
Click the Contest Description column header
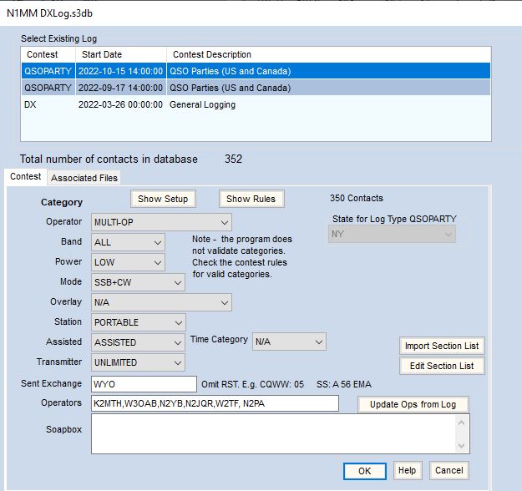(x=328, y=54)
